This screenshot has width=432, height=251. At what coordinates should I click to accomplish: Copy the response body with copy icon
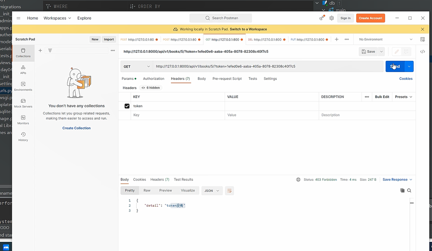(402, 190)
